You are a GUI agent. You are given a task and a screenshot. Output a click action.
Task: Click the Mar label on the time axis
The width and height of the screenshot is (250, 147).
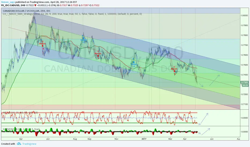coord(170,139)
